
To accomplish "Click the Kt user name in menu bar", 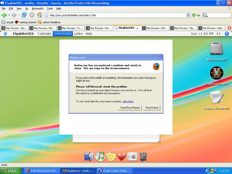I will (218, 34).
